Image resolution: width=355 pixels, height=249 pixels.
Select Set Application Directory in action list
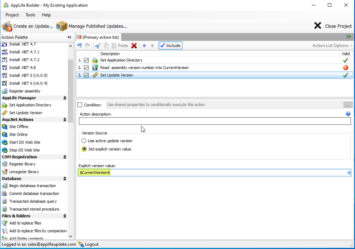tap(214, 60)
